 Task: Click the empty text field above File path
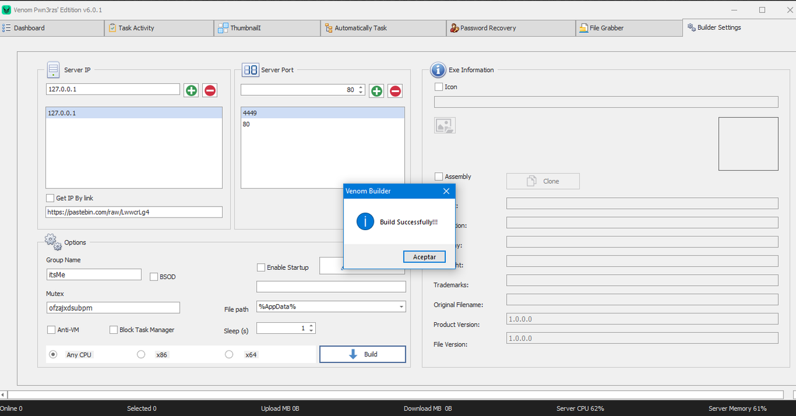click(x=331, y=287)
